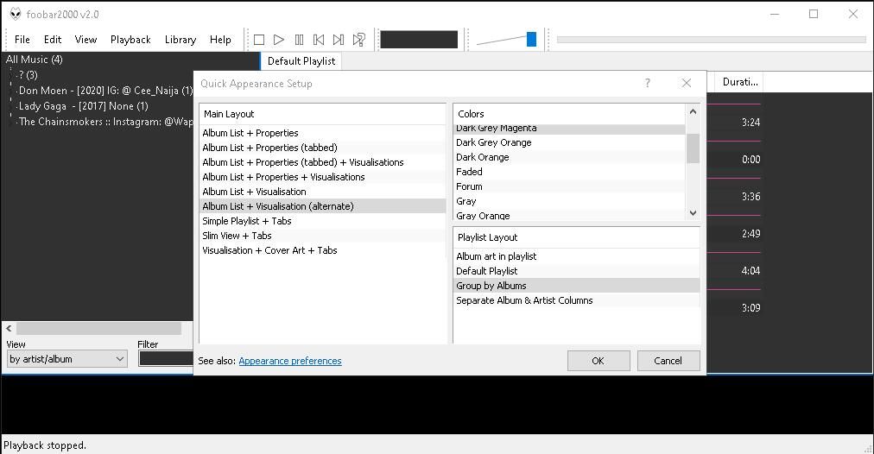This screenshot has height=454, width=874.
Task: Select Simple Playlist + Tabs layout
Action: coord(247,221)
